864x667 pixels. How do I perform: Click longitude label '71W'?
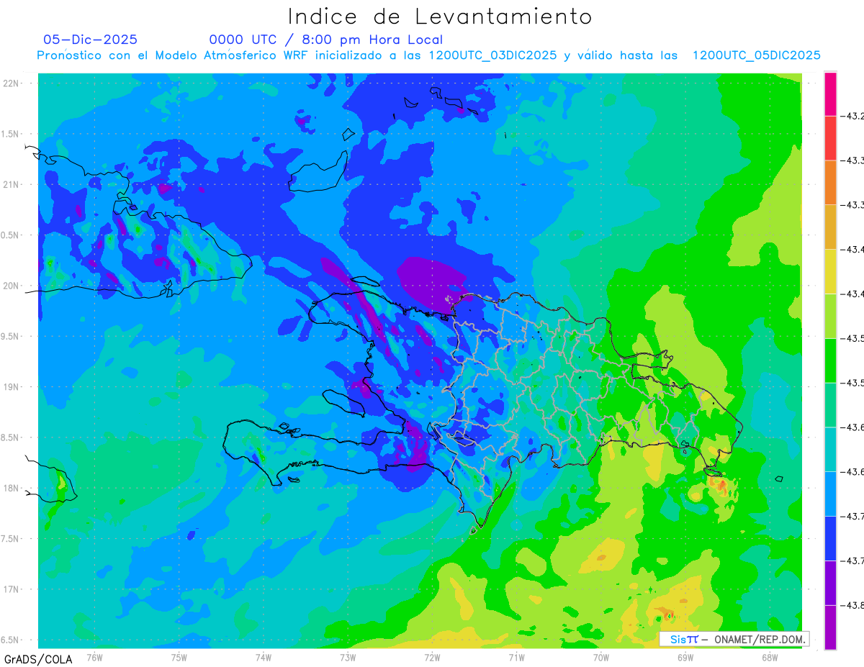[x=516, y=657]
